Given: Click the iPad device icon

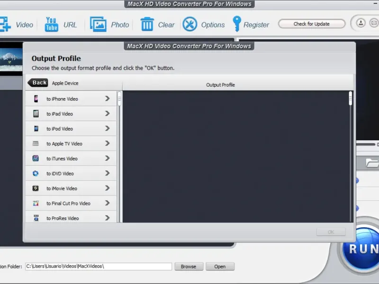Looking at the screenshot, I should click(36, 114).
